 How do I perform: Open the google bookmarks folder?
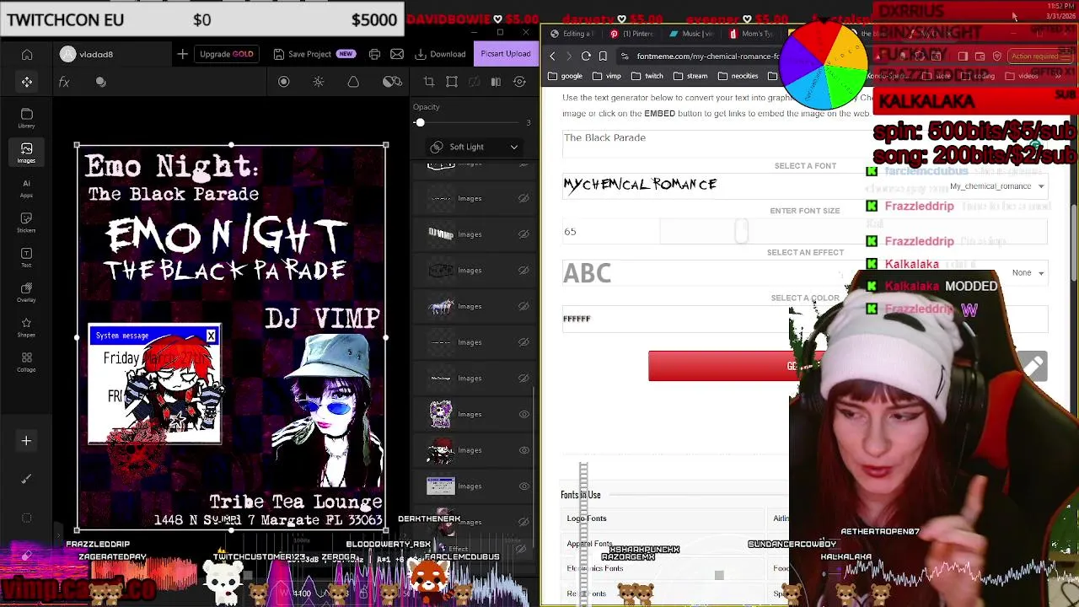[x=565, y=76]
